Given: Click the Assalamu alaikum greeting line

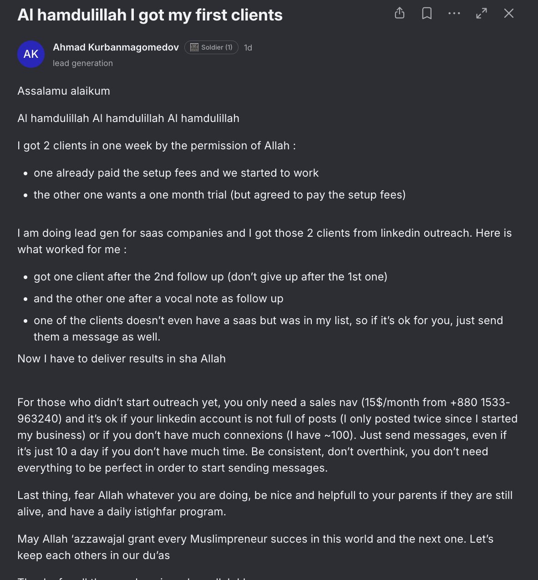Looking at the screenshot, I should 64,91.
